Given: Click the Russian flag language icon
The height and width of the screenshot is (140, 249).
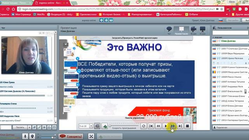Looking at the screenshot, I should coord(221,20).
